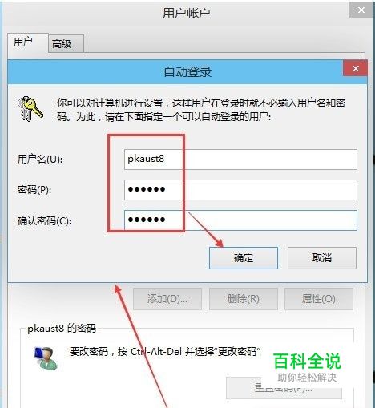Click the 密码(P) label
The height and width of the screenshot is (408, 375).
coord(34,190)
